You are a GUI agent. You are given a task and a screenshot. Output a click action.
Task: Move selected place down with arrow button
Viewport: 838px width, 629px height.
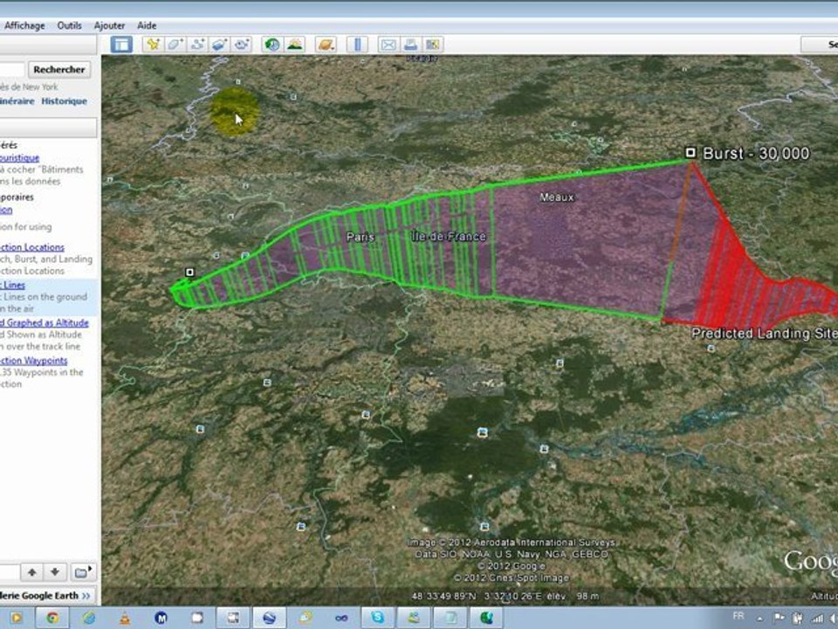[x=54, y=572]
